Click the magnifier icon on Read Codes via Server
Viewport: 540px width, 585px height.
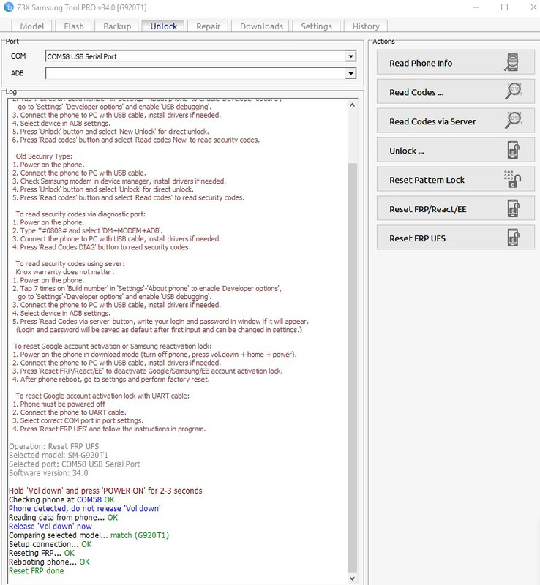(x=513, y=121)
